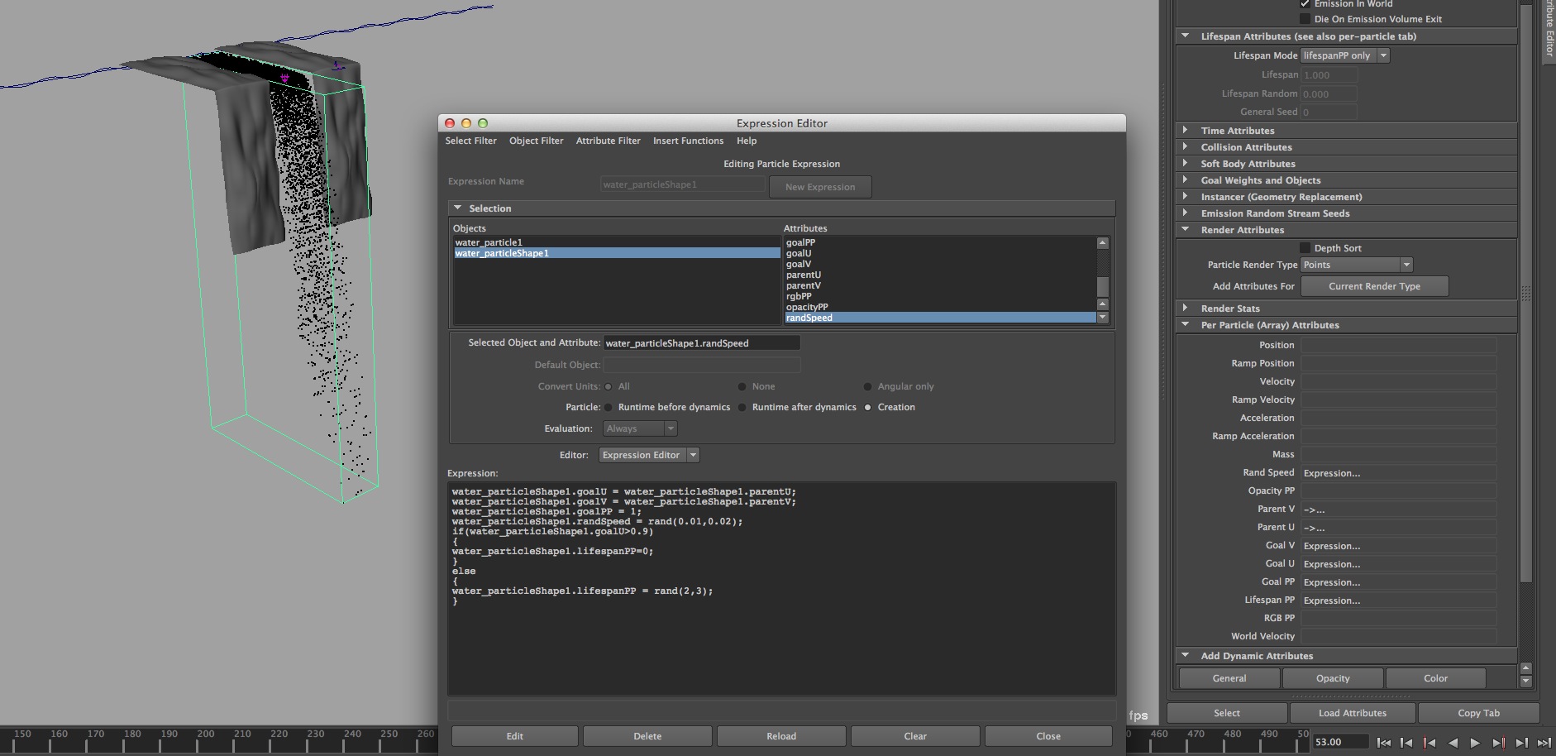
Task: Open the Insert Functions menu
Action: click(688, 141)
